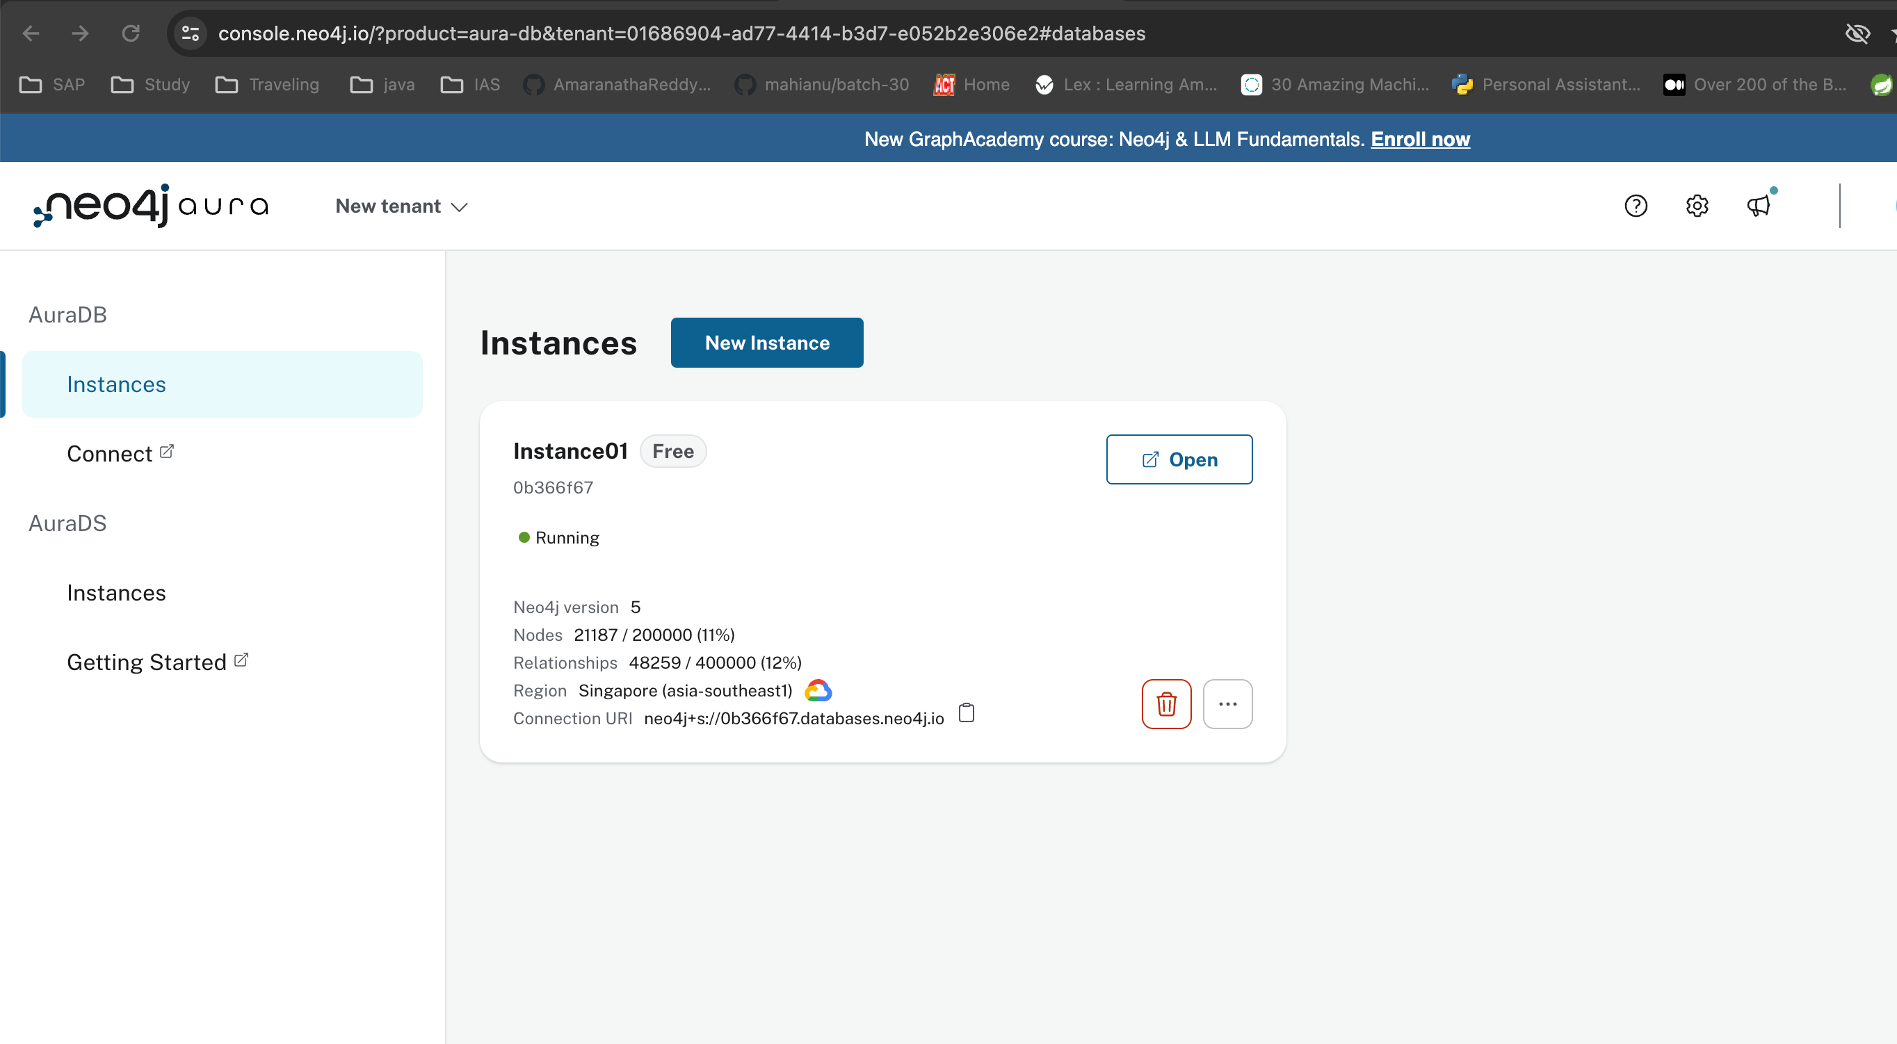The width and height of the screenshot is (1897, 1044).
Task: Open the Study bookmarks folder
Action: pos(150,85)
